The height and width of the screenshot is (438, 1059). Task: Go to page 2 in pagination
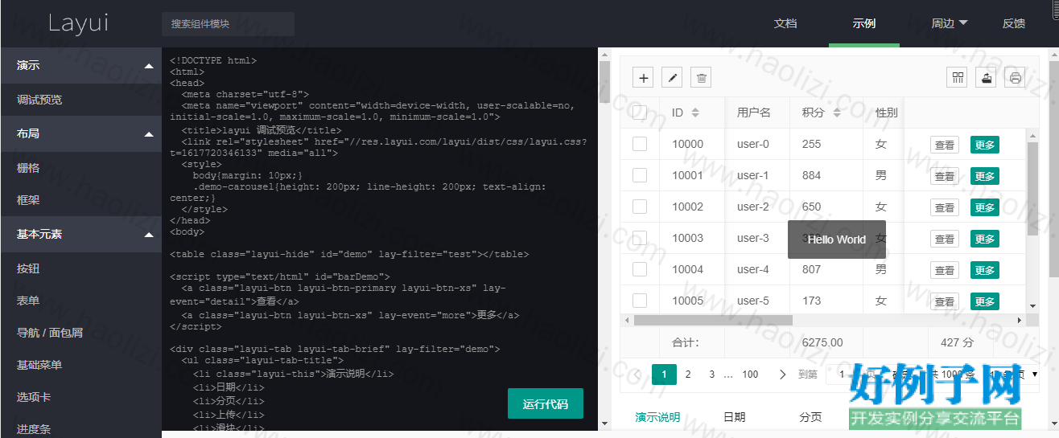(x=688, y=375)
